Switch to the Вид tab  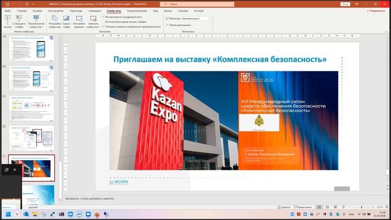coord(156,11)
